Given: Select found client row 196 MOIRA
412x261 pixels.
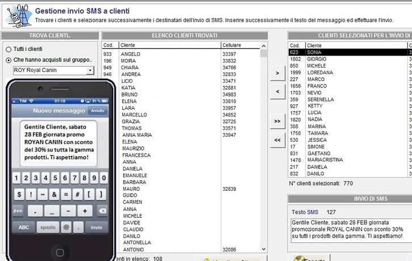Looking at the screenshot, I should click(181, 61).
